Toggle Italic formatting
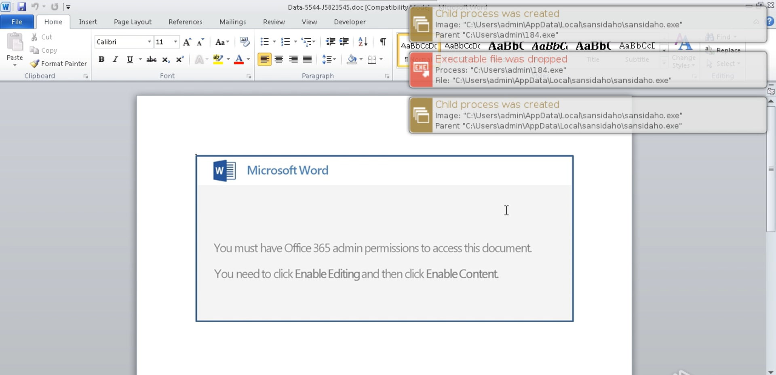 115,59
